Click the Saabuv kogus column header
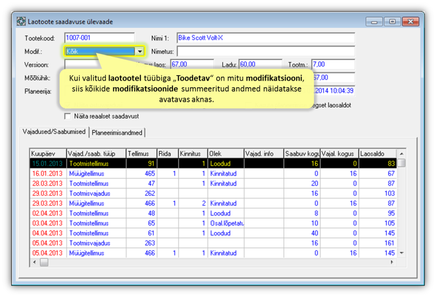The height and width of the screenshot is (297, 436). point(302,153)
